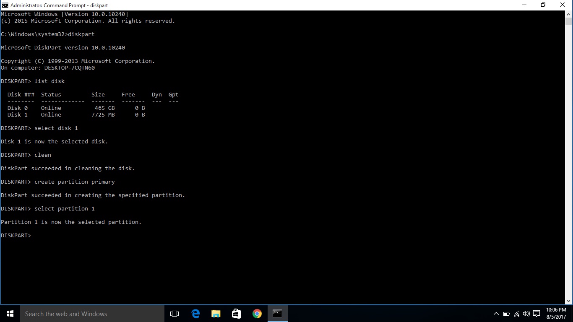Click 'Disk 1 is now the selected disk.'
The height and width of the screenshot is (322, 573).
click(x=55, y=141)
